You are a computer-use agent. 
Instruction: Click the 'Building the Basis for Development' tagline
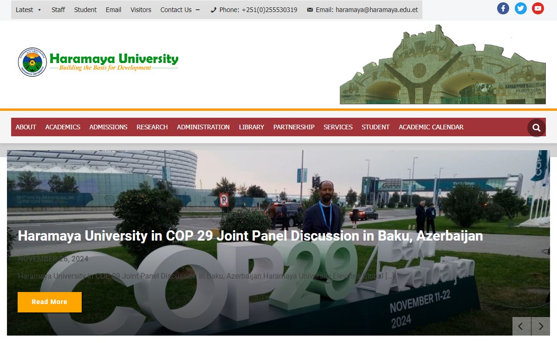click(x=105, y=68)
